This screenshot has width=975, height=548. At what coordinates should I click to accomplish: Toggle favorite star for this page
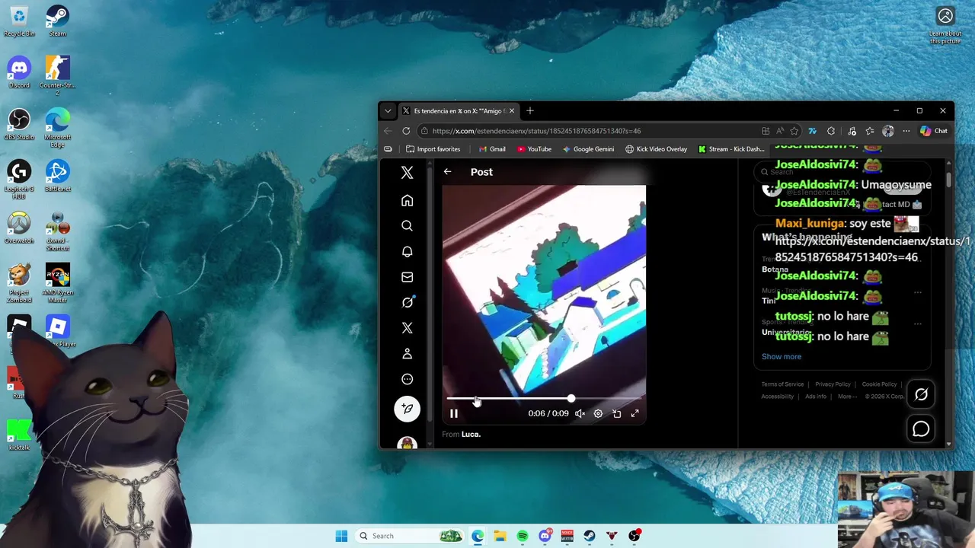point(794,131)
